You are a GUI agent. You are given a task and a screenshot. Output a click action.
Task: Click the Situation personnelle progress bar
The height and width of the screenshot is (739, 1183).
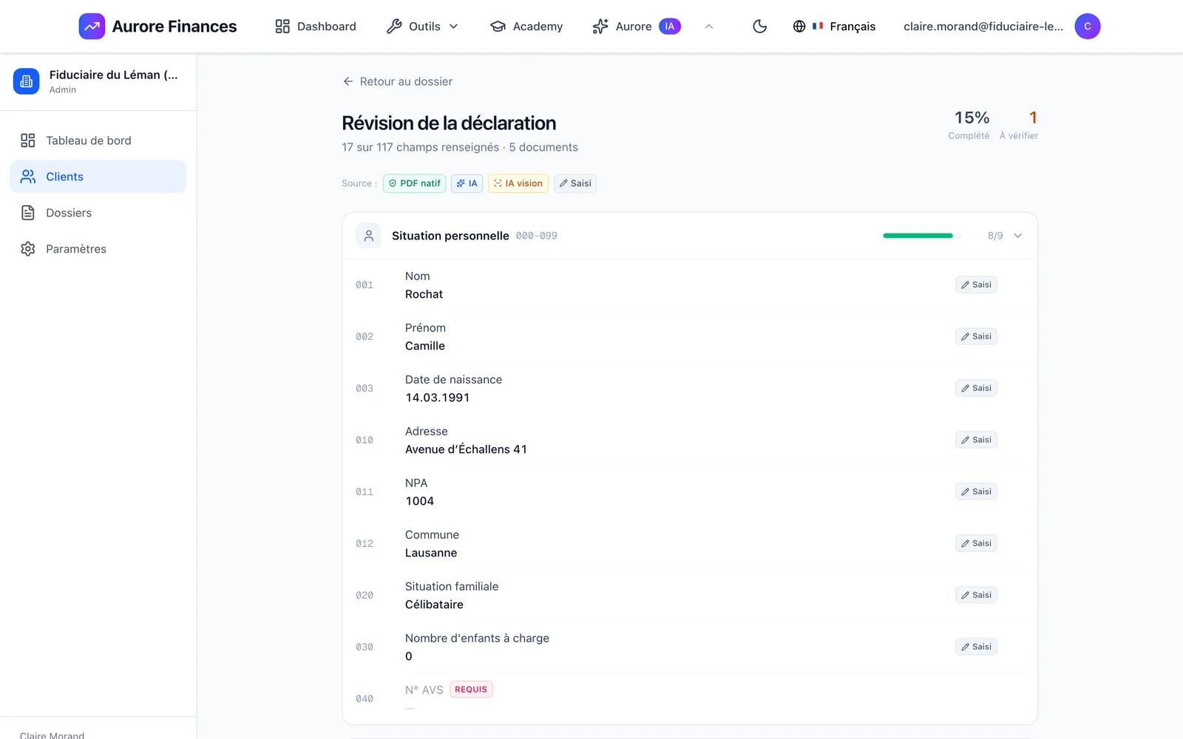point(922,236)
